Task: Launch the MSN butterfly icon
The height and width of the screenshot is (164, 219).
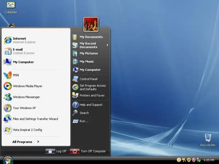Action: pos(8,75)
